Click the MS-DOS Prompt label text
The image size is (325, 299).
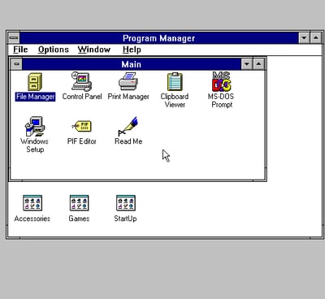pyautogui.click(x=221, y=101)
